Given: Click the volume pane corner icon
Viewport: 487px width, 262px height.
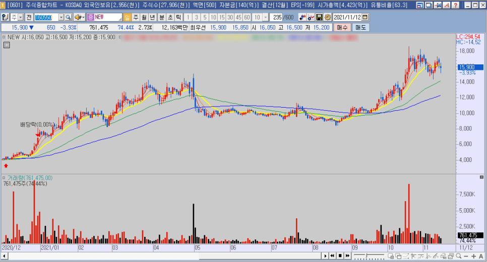Looking at the screenshot, I should coord(482,177).
